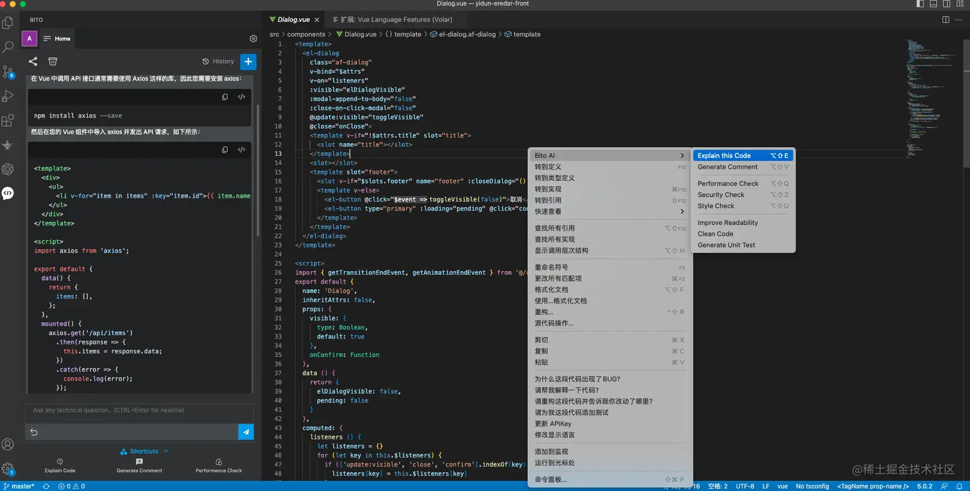Click the Bito settings gear icon
970x491 pixels.
253,39
